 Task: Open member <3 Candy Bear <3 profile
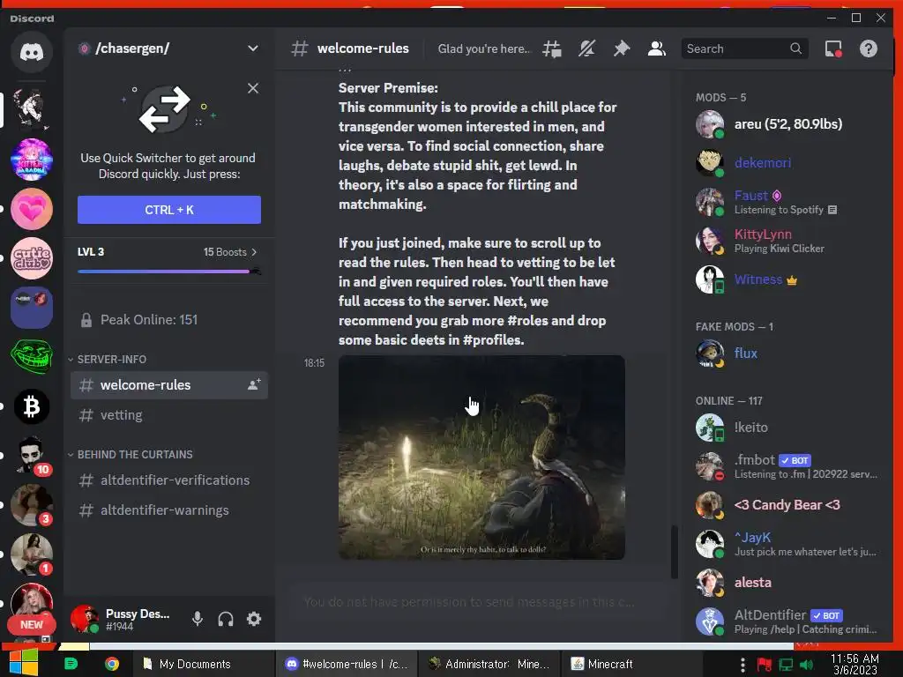(787, 505)
